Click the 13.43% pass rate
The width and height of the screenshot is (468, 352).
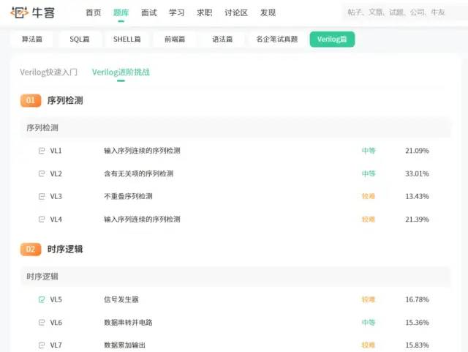417,196
